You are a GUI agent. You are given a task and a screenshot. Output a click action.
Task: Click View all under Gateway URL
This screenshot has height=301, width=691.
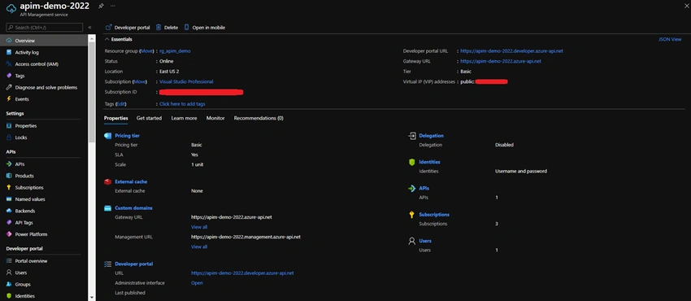[x=199, y=227]
